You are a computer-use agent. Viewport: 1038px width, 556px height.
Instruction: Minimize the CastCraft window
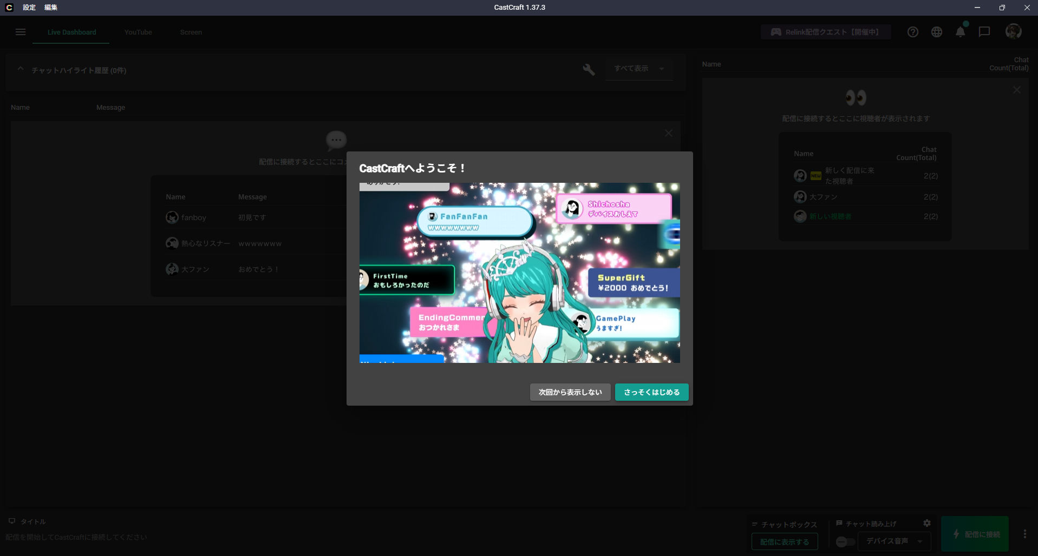977,8
